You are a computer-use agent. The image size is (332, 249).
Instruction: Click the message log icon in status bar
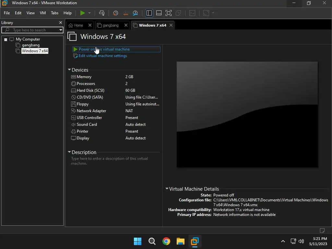(322, 231)
